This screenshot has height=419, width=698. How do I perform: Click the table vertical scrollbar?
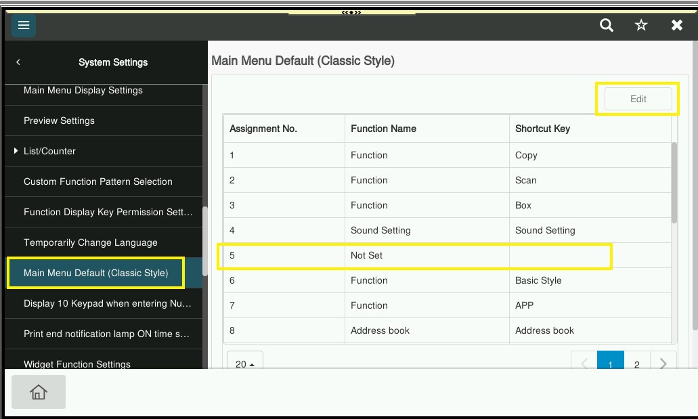click(674, 183)
